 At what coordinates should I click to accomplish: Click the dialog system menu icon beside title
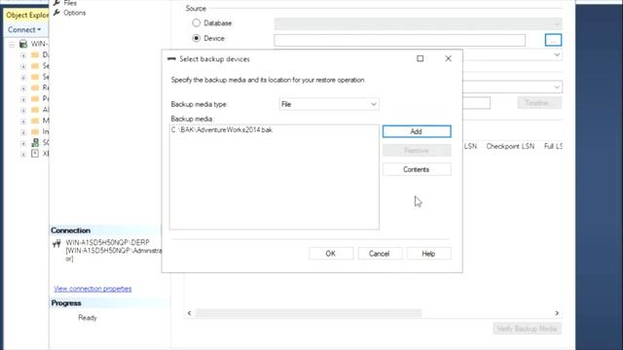point(171,58)
